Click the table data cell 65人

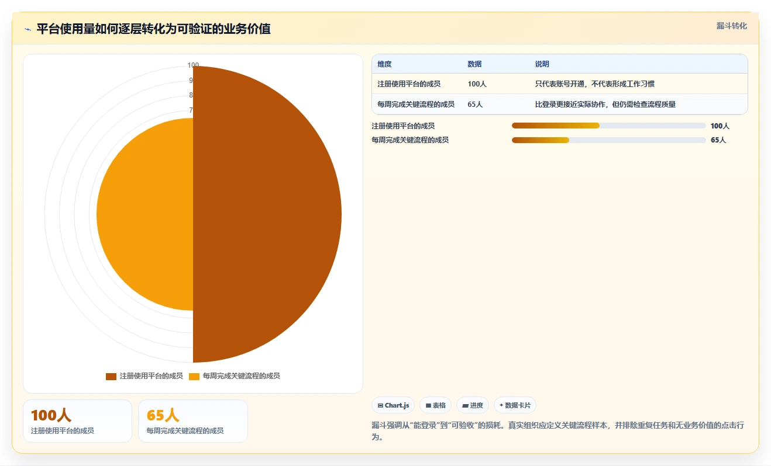pos(475,105)
